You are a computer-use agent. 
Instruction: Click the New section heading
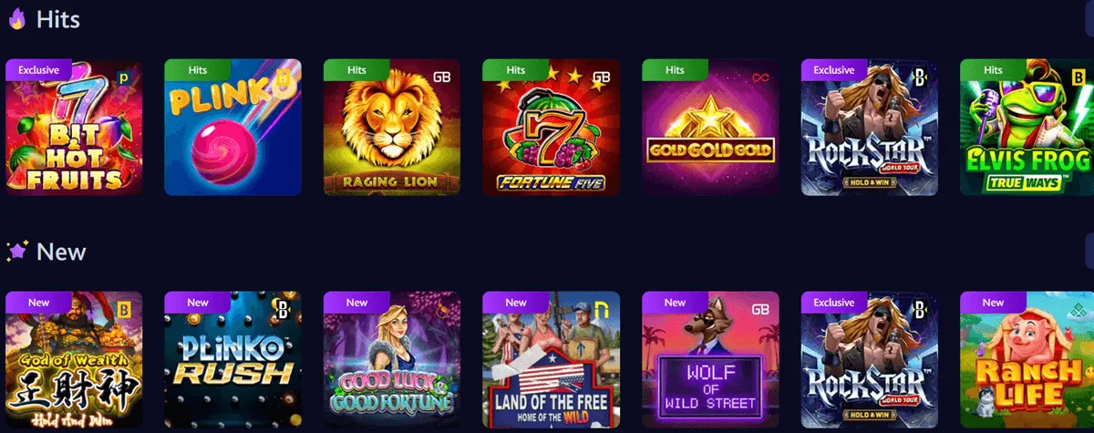[61, 253]
